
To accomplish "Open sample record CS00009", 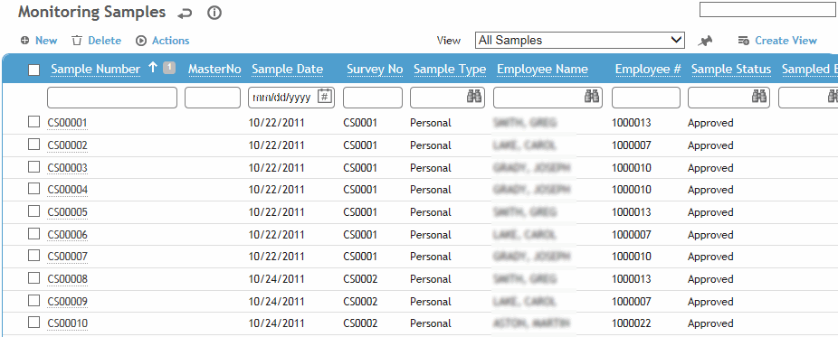I will pos(67,301).
